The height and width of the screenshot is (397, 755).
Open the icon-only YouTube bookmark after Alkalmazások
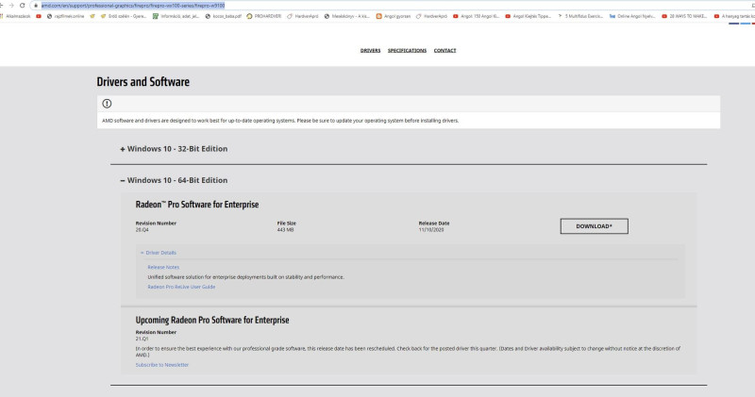39,16
